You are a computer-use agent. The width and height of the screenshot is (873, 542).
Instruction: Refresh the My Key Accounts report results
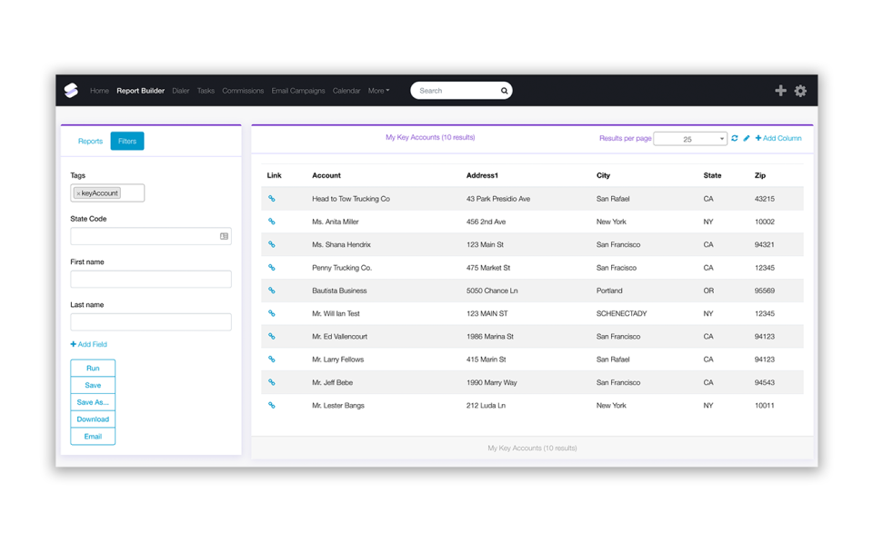735,138
